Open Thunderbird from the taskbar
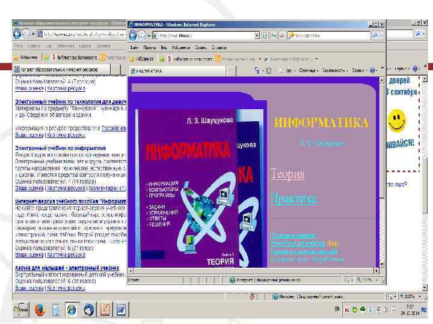This screenshot has height=324, width=433. [88, 310]
